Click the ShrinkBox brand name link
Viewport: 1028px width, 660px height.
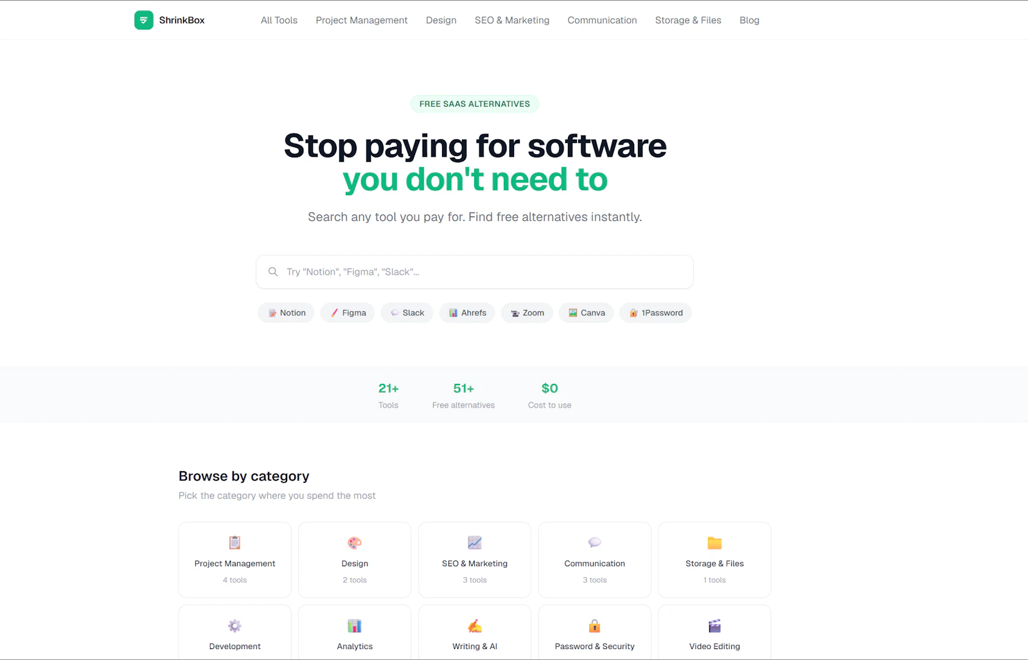182,20
